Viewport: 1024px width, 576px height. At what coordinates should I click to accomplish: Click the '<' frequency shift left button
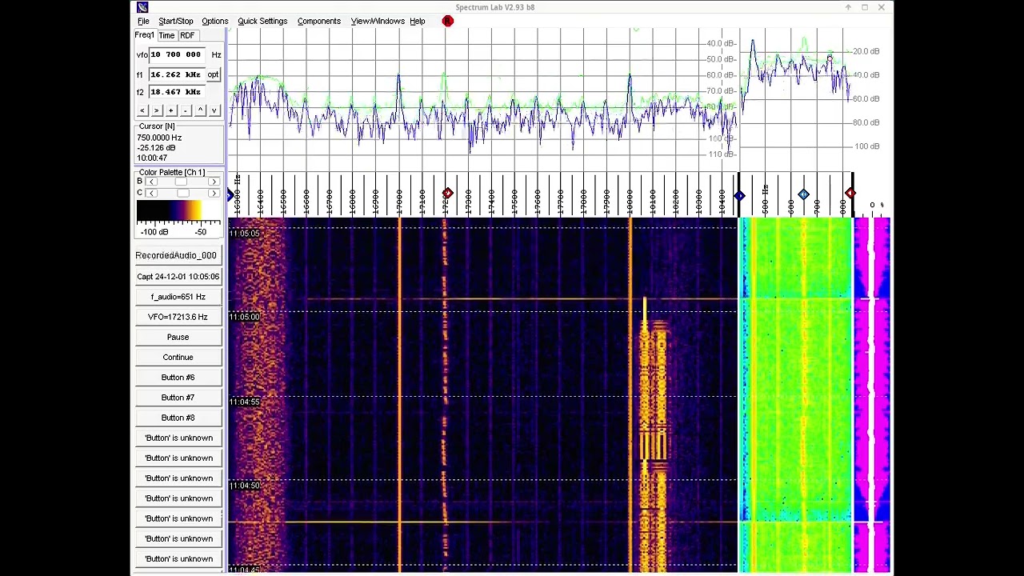142,110
